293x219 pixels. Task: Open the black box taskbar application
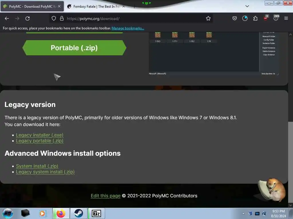[25, 213]
